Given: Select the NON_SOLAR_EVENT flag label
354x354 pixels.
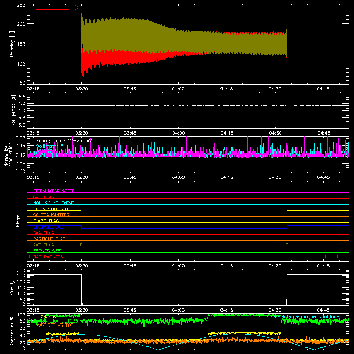Looking at the screenshot, I should 54,203.
